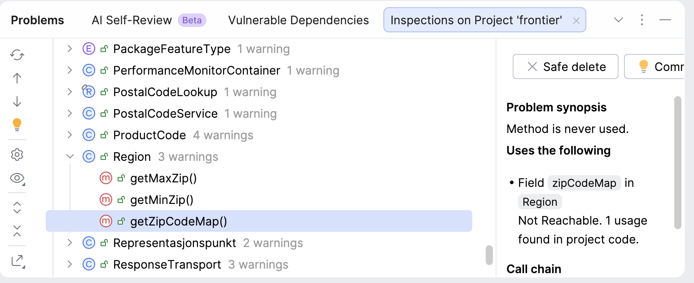Toggle the eye view options icon
This screenshot has width=694, height=283.
tap(17, 178)
